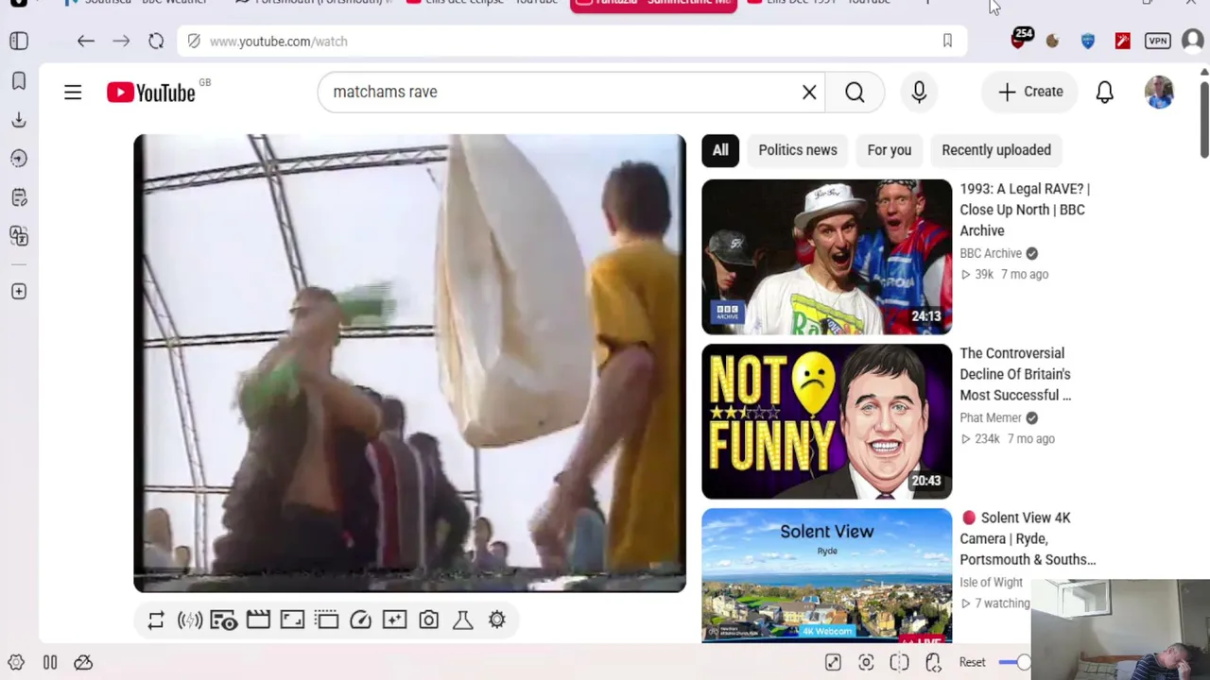Open the flask experiments icon
This screenshot has height=680, width=1210.
coord(462,620)
